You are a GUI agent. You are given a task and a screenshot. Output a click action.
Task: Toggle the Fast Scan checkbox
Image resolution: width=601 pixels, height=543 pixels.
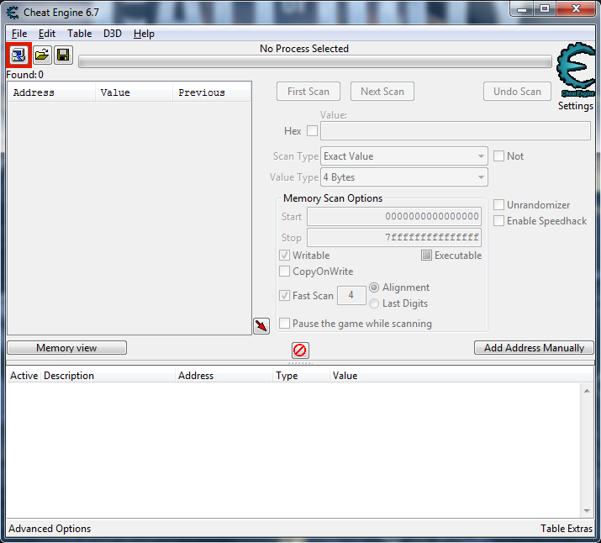[x=284, y=295]
